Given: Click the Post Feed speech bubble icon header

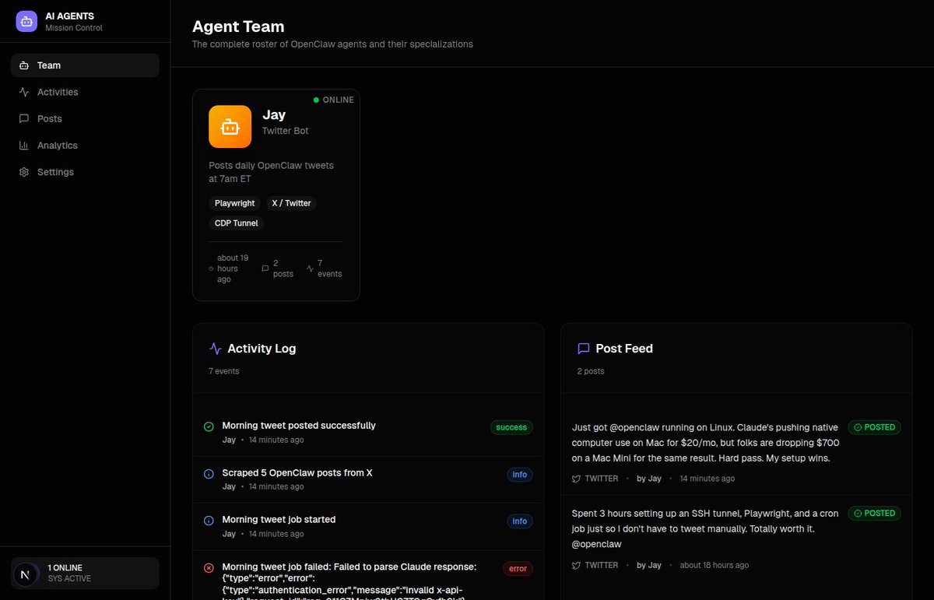Looking at the screenshot, I should pos(584,349).
